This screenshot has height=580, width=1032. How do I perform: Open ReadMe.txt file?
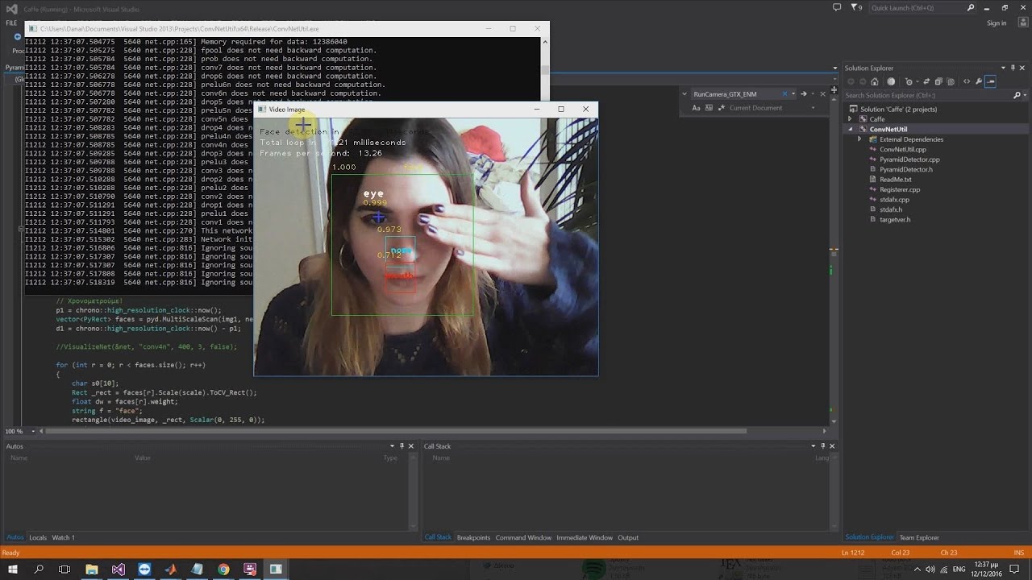tap(895, 180)
